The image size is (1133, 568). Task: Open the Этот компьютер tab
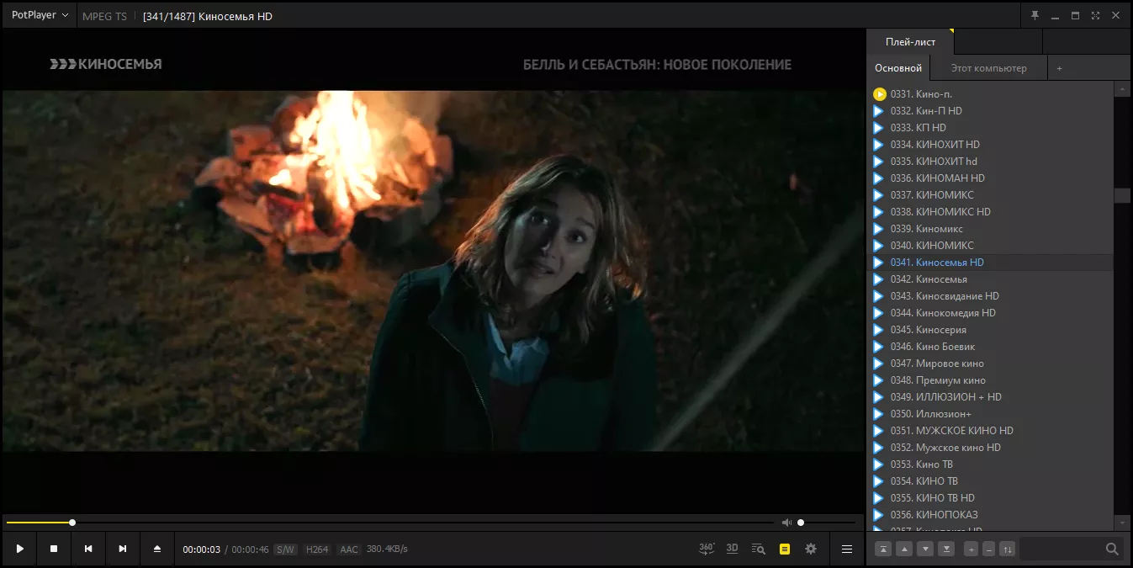coord(989,68)
